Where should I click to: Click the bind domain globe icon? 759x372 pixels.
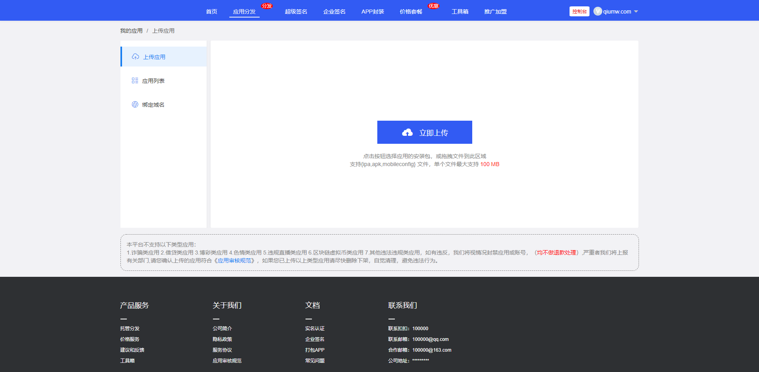pos(135,105)
